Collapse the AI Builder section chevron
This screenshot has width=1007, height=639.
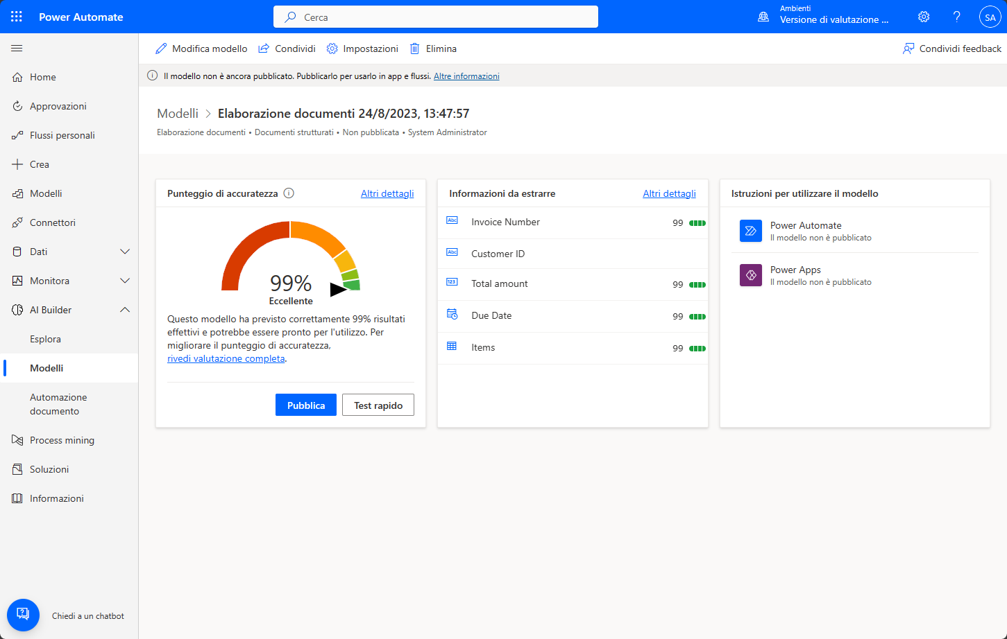tap(125, 310)
